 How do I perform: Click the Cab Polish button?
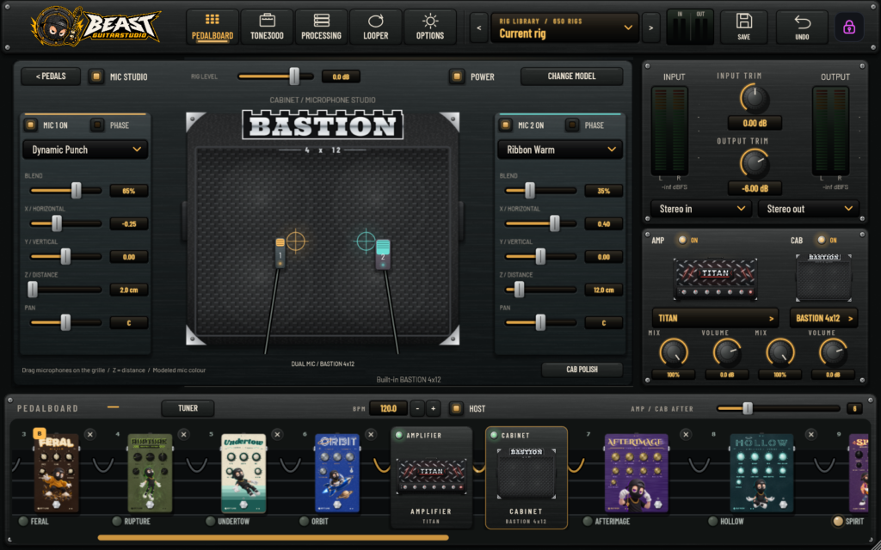coord(582,370)
